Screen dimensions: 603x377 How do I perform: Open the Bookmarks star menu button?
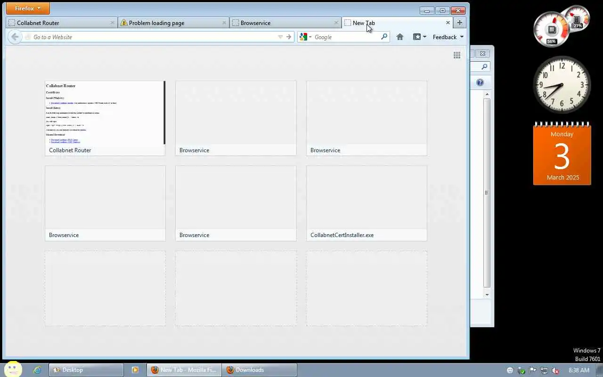click(420, 37)
